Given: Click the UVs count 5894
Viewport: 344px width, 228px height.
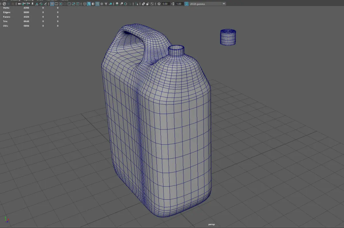Looking at the screenshot, I should (x=26, y=26).
